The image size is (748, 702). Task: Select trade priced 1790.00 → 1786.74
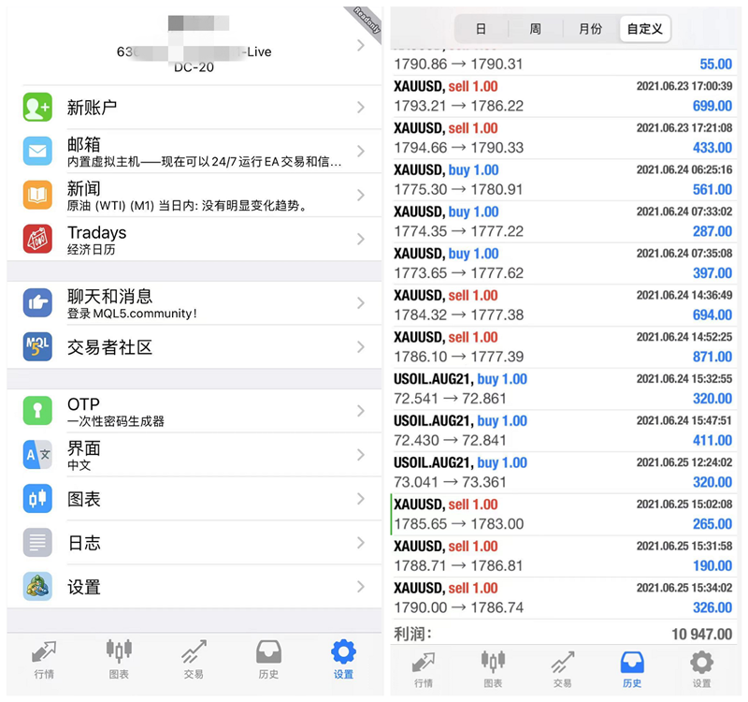point(564,598)
